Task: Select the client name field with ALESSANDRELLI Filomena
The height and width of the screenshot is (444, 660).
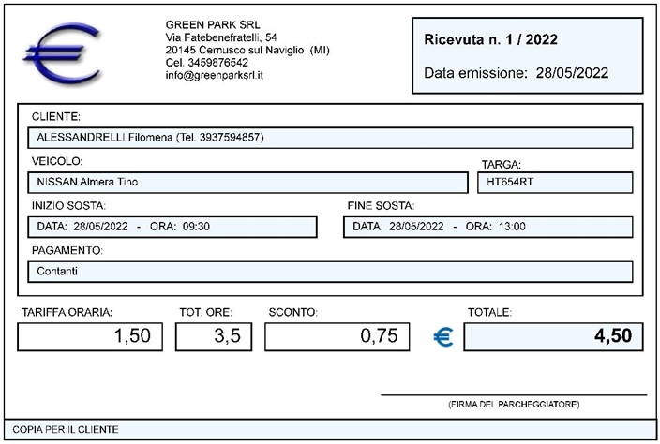Action: click(x=330, y=138)
